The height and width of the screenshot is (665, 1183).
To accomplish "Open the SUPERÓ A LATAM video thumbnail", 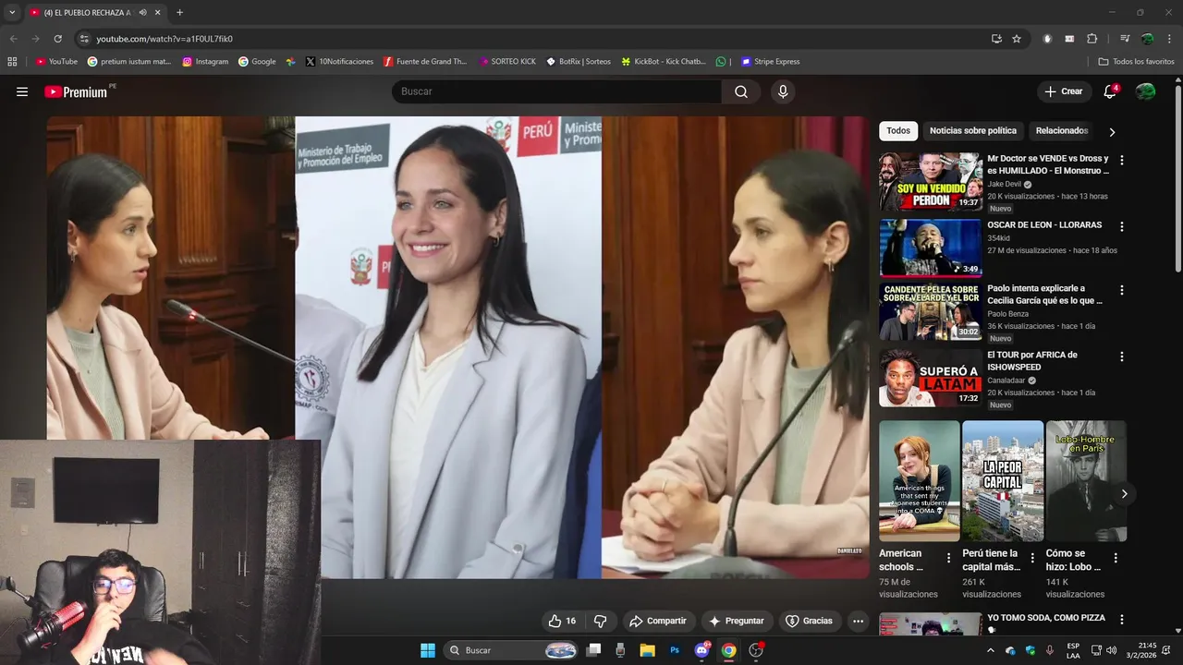I will (931, 378).
